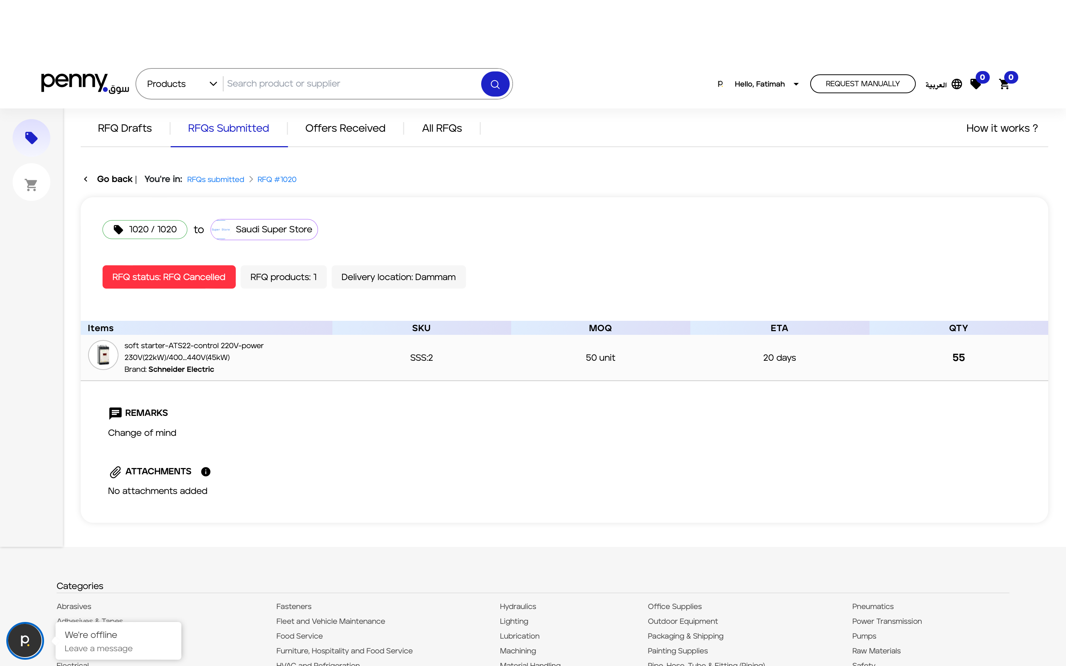The width and height of the screenshot is (1066, 666).
Task: Click the REQUEST MANUALLY button
Action: tap(862, 84)
